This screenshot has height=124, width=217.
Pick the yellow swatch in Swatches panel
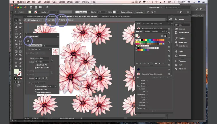[x=146, y=40]
